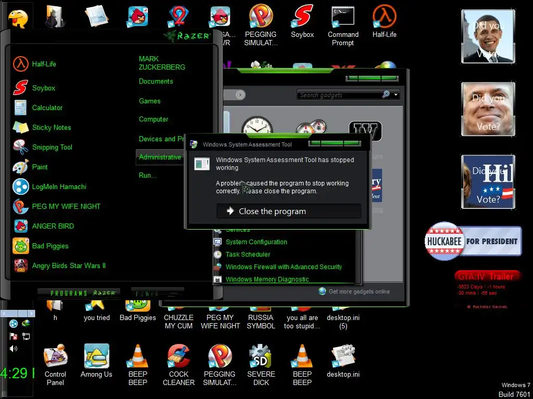Open Computer from the Start menu
533x399 pixels.
coord(154,119)
